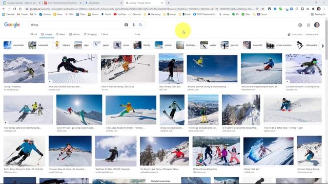Open the Keep bookmark
Screen dimensions: 328x184
[58, 14]
